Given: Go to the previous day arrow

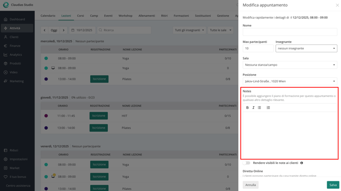Looking at the screenshot, I should (x=45, y=30).
